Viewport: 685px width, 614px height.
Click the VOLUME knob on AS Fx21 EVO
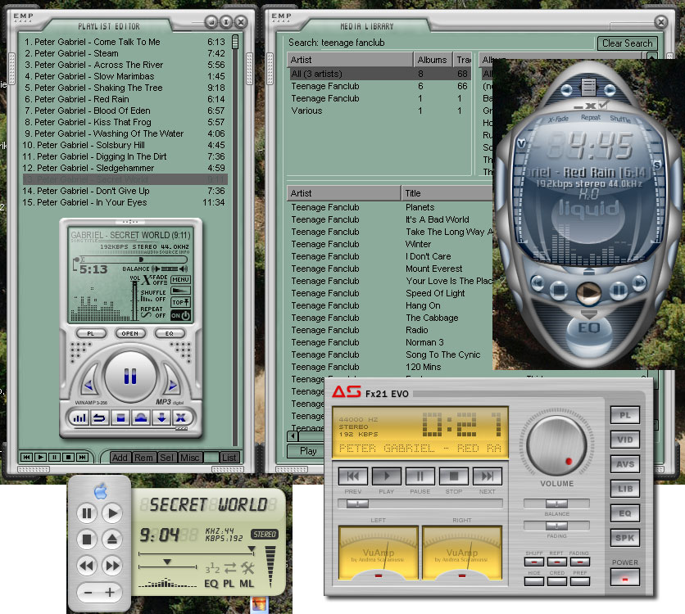coord(556,446)
